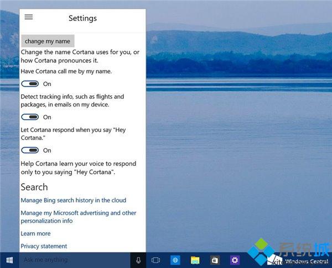Click the Ask me anything search box
332x268 pixels.
click(75, 260)
